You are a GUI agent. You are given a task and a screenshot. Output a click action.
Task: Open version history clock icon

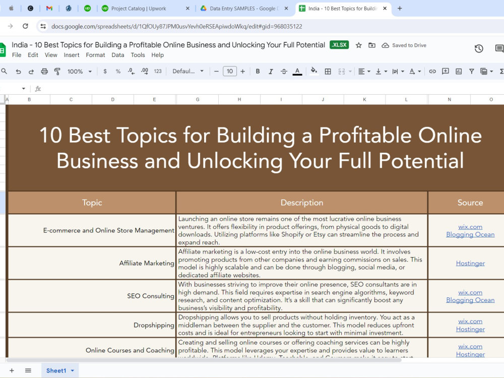479,48
